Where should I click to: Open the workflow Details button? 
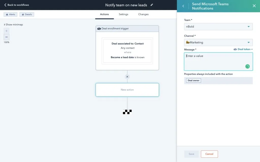tap(27, 14)
